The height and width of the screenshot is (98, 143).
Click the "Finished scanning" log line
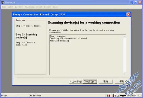pos(60,41)
